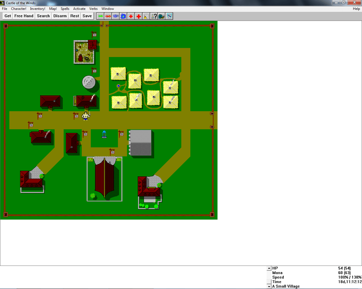Image resolution: width=362 pixels, height=289 pixels.
Task: Open the Help menu
Action: 356,9
